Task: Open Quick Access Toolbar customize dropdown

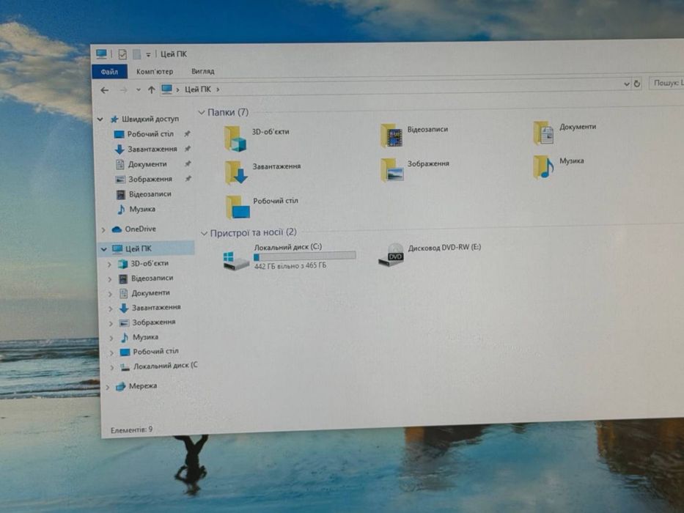Action: tap(148, 54)
